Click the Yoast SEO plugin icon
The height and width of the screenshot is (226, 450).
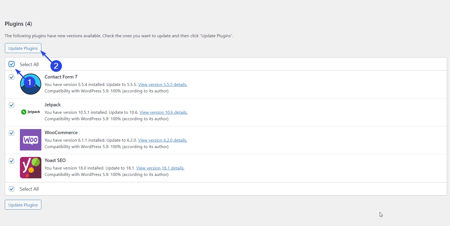(31, 168)
